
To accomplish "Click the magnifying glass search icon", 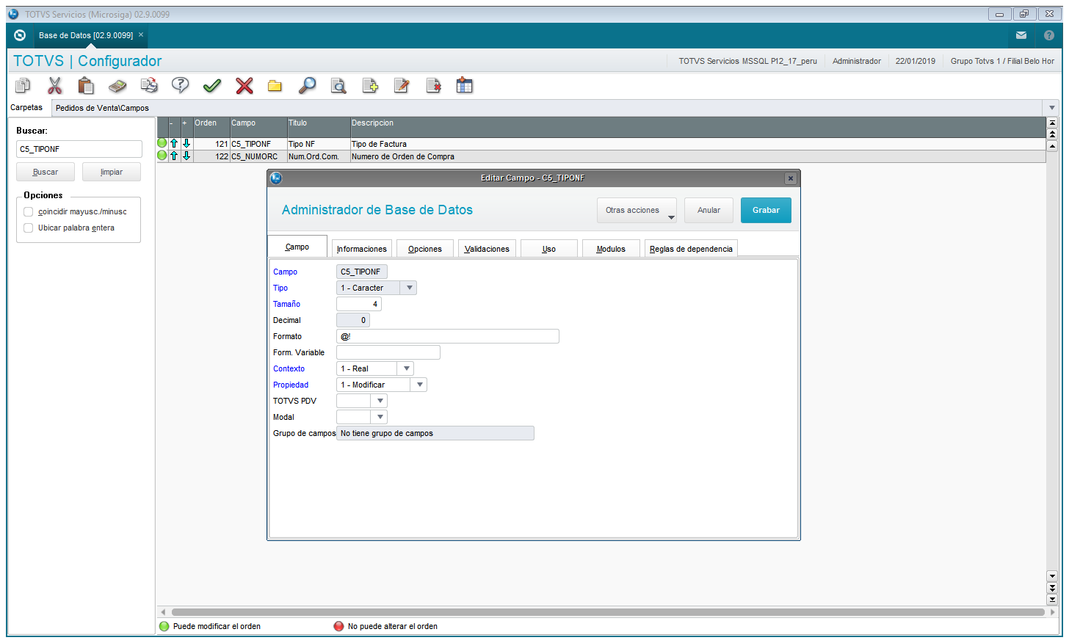I will [307, 86].
